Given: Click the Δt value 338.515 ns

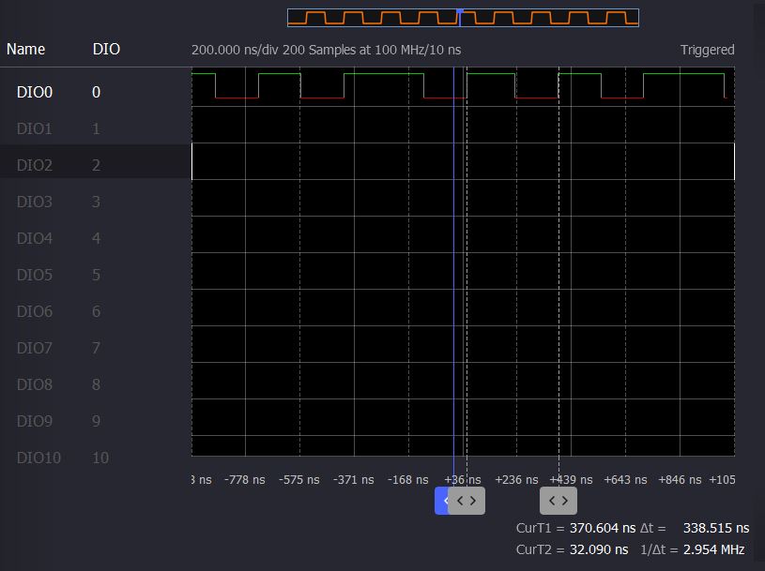Looking at the screenshot, I should point(716,528).
